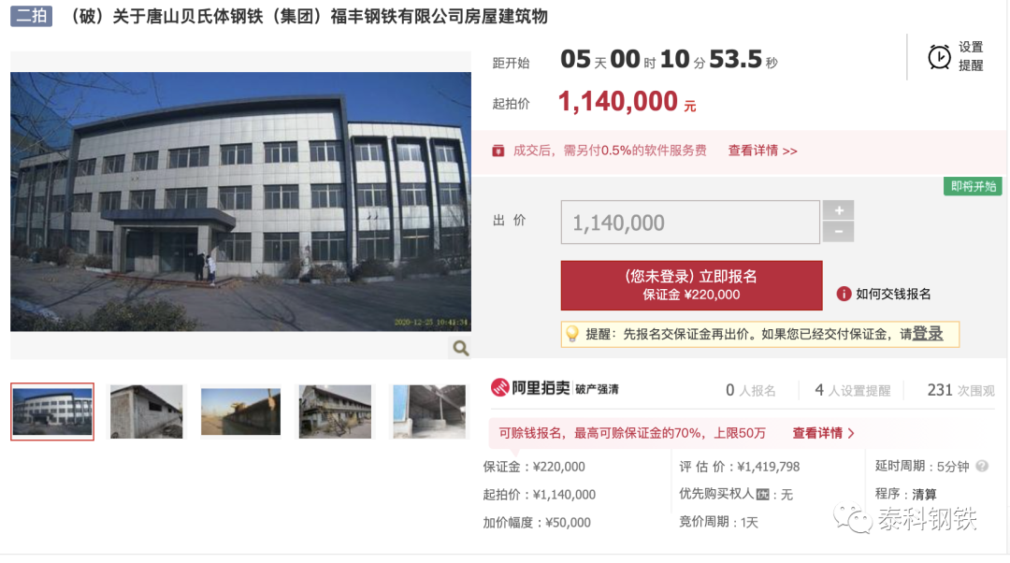
Task: Select the first building thumbnail
Action: coord(52,411)
